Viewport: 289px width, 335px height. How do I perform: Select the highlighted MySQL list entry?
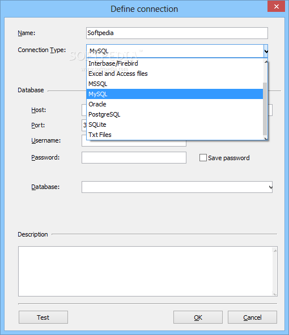[175, 94]
